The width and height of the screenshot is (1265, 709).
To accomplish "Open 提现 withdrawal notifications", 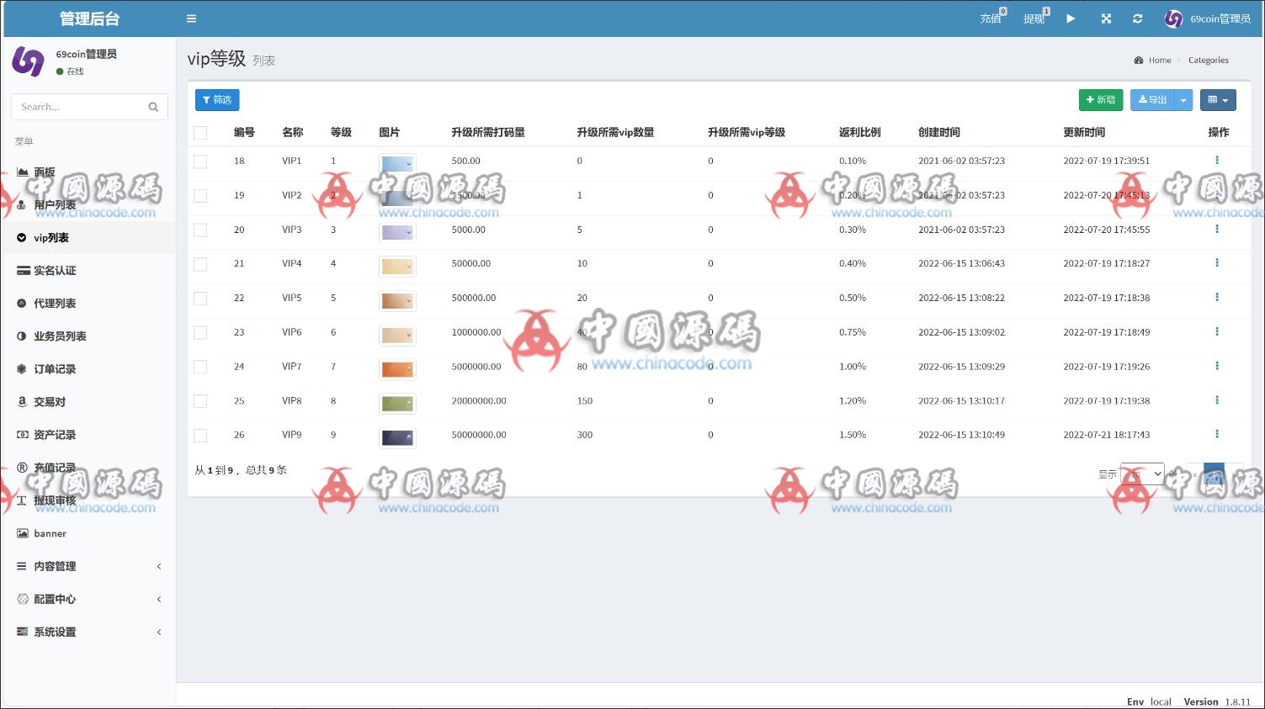I will 1036,18.
